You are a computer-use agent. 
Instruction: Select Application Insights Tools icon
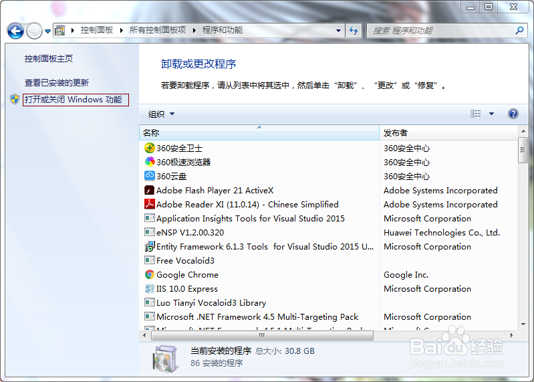[150, 218]
